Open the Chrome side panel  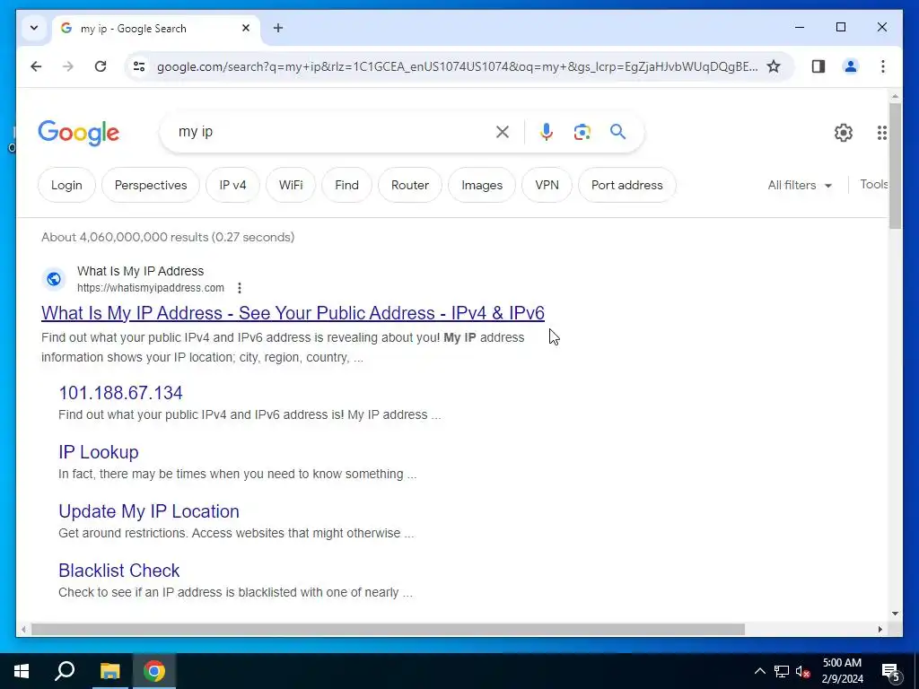coord(818,66)
